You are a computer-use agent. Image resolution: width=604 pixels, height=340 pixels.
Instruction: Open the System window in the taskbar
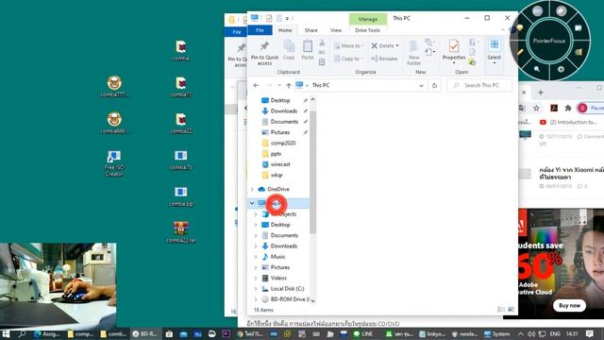[x=496, y=333]
